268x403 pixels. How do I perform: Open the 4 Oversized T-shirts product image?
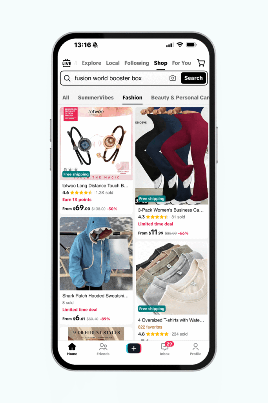pos(172,278)
